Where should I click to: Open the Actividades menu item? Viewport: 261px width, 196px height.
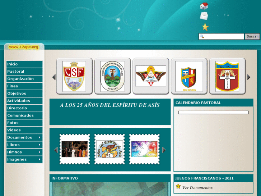point(24,101)
